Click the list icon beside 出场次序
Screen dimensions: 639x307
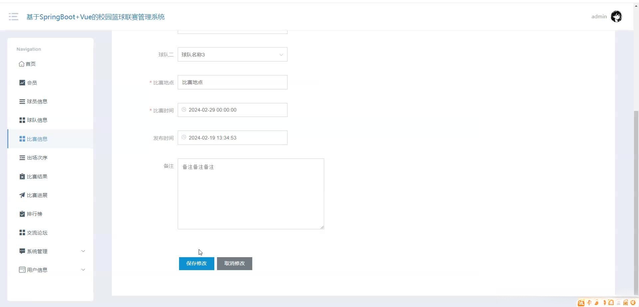[22, 158]
